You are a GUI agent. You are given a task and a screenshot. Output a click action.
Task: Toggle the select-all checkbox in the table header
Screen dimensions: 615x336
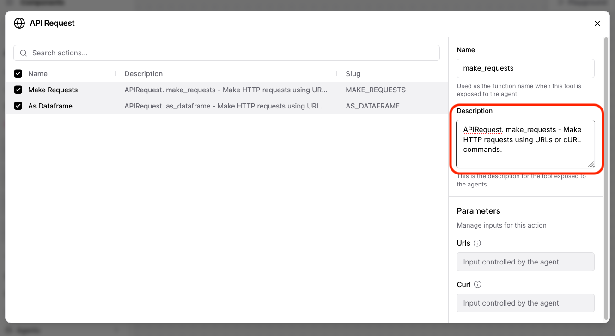18,74
